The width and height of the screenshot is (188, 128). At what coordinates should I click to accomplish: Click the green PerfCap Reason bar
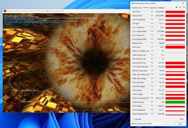coord(175,102)
